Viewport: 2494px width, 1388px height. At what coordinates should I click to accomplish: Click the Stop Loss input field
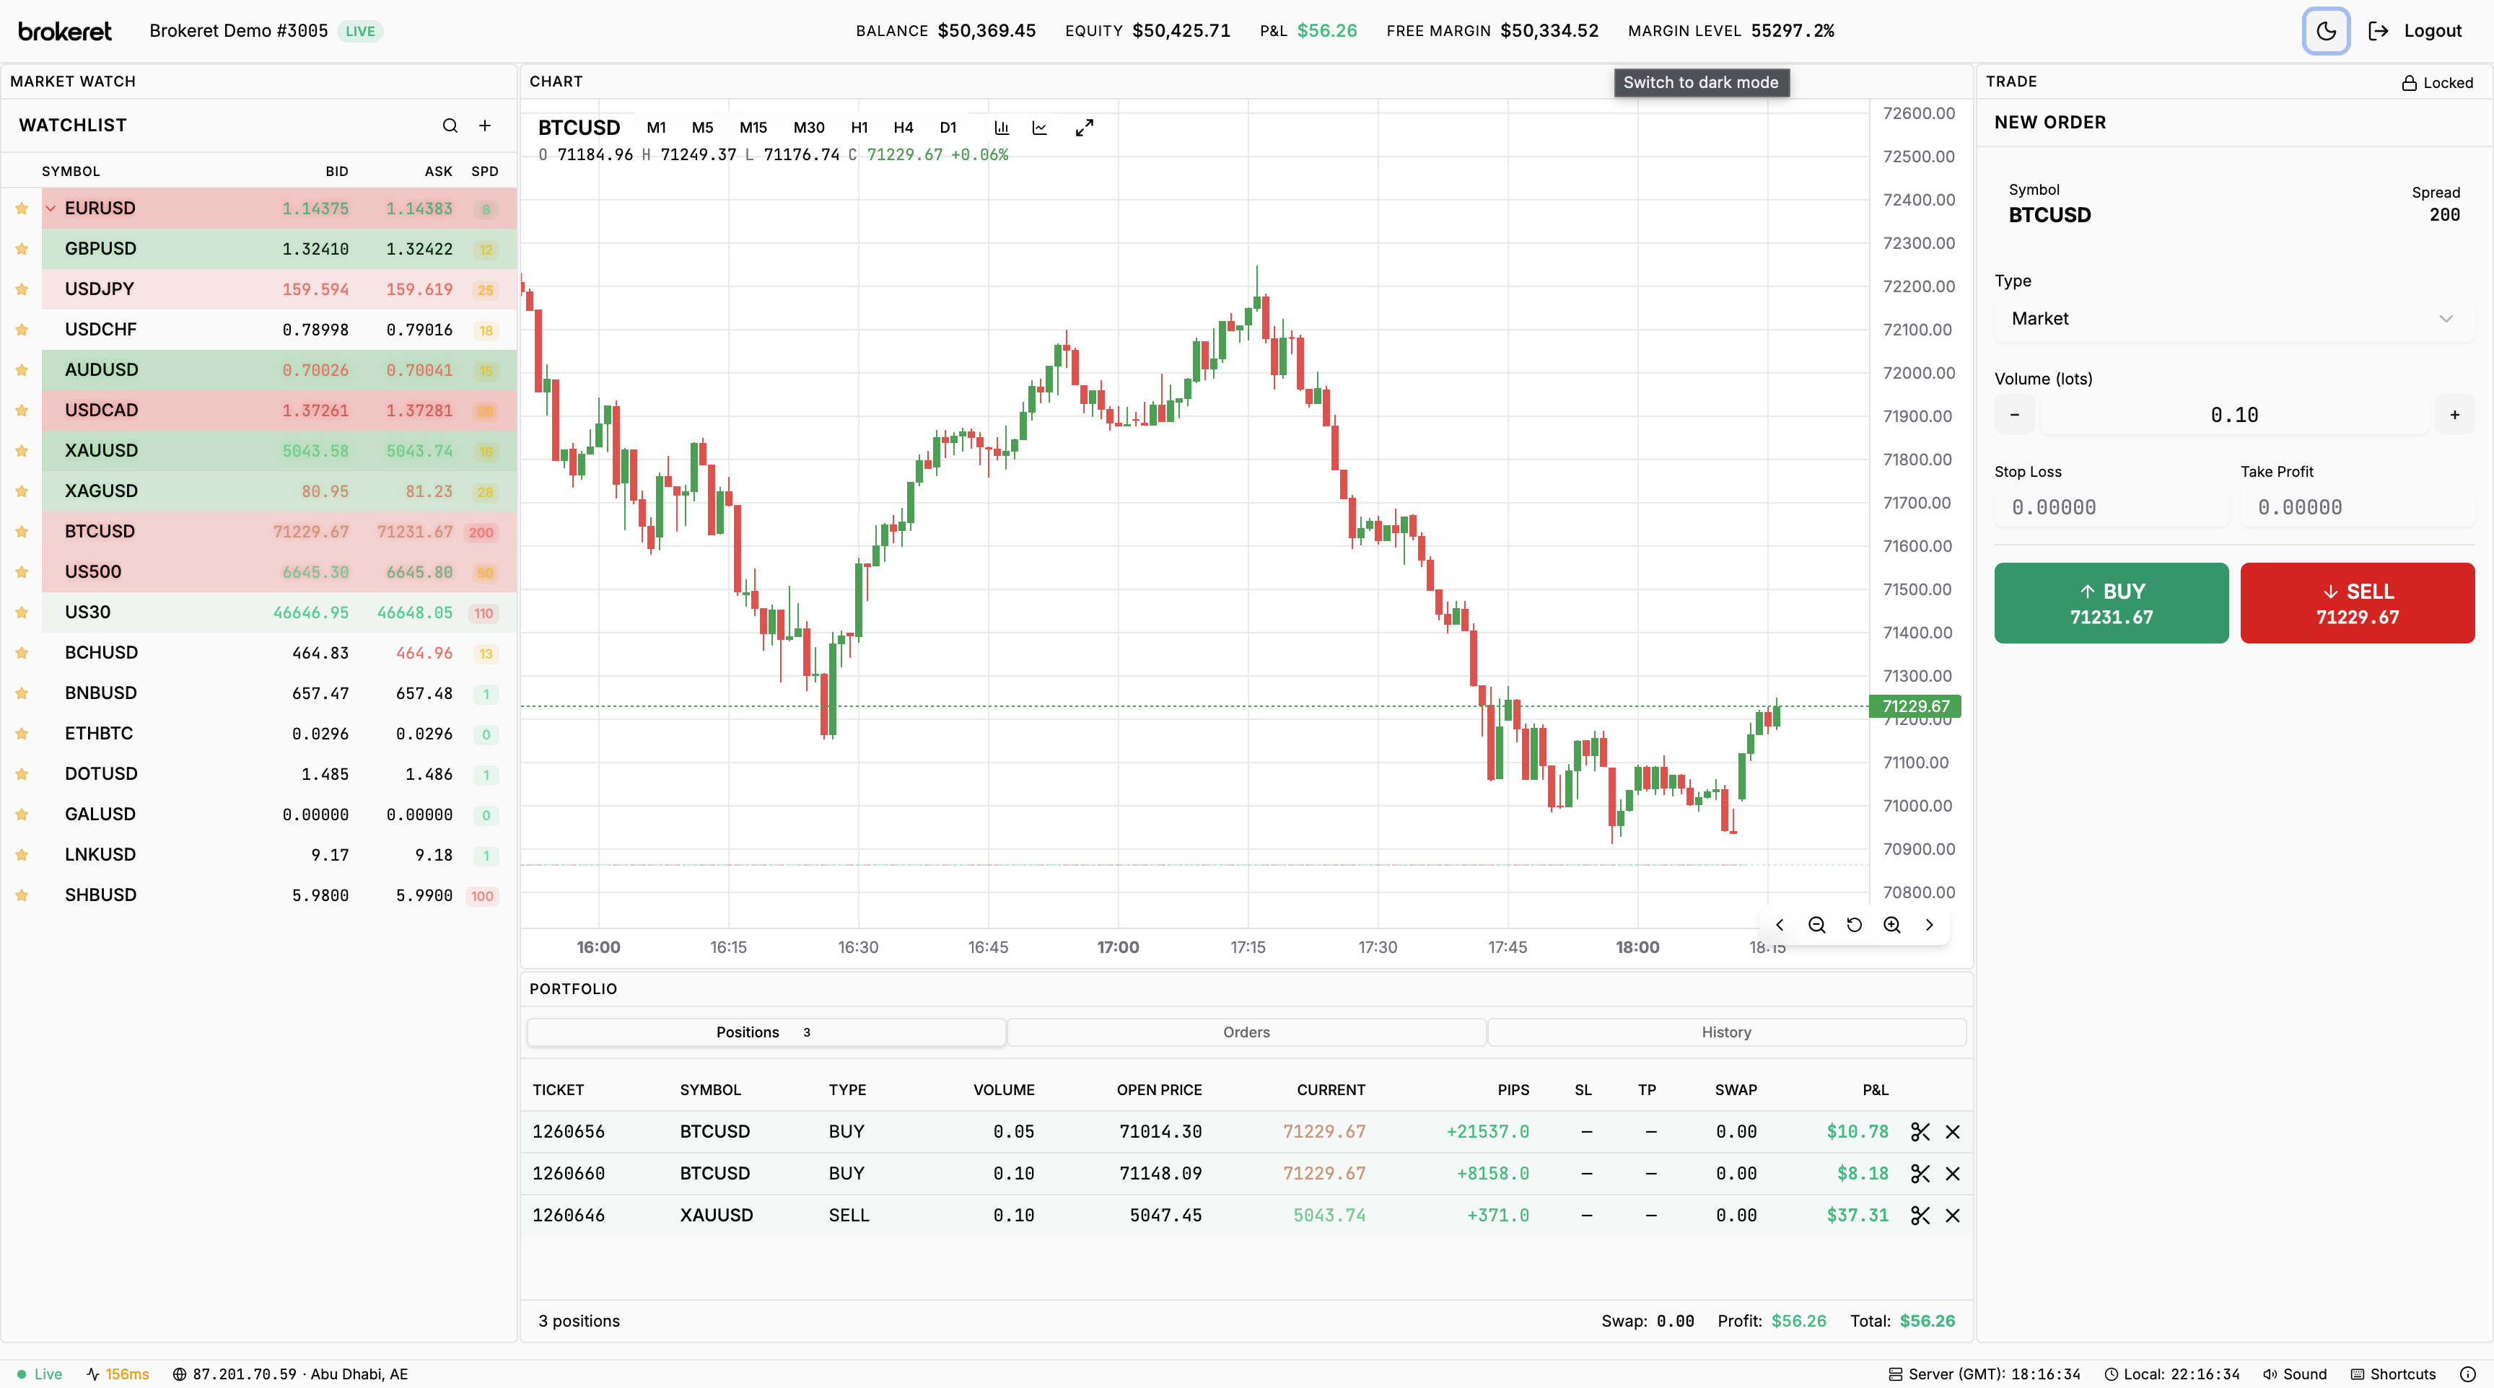point(2111,506)
